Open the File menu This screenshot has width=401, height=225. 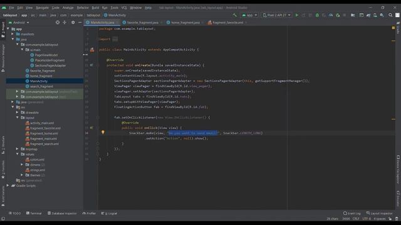(x=11, y=7)
